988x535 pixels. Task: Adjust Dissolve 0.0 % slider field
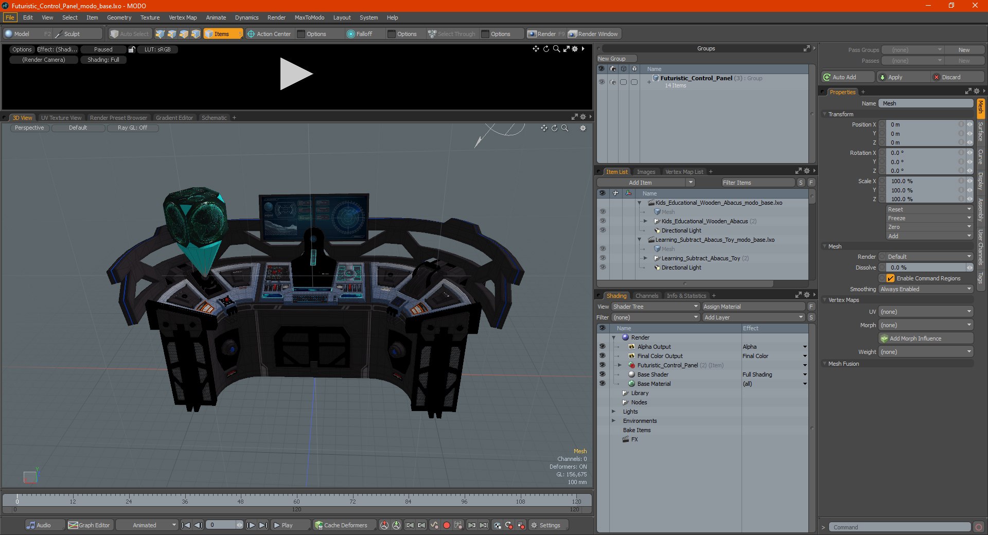click(x=926, y=267)
